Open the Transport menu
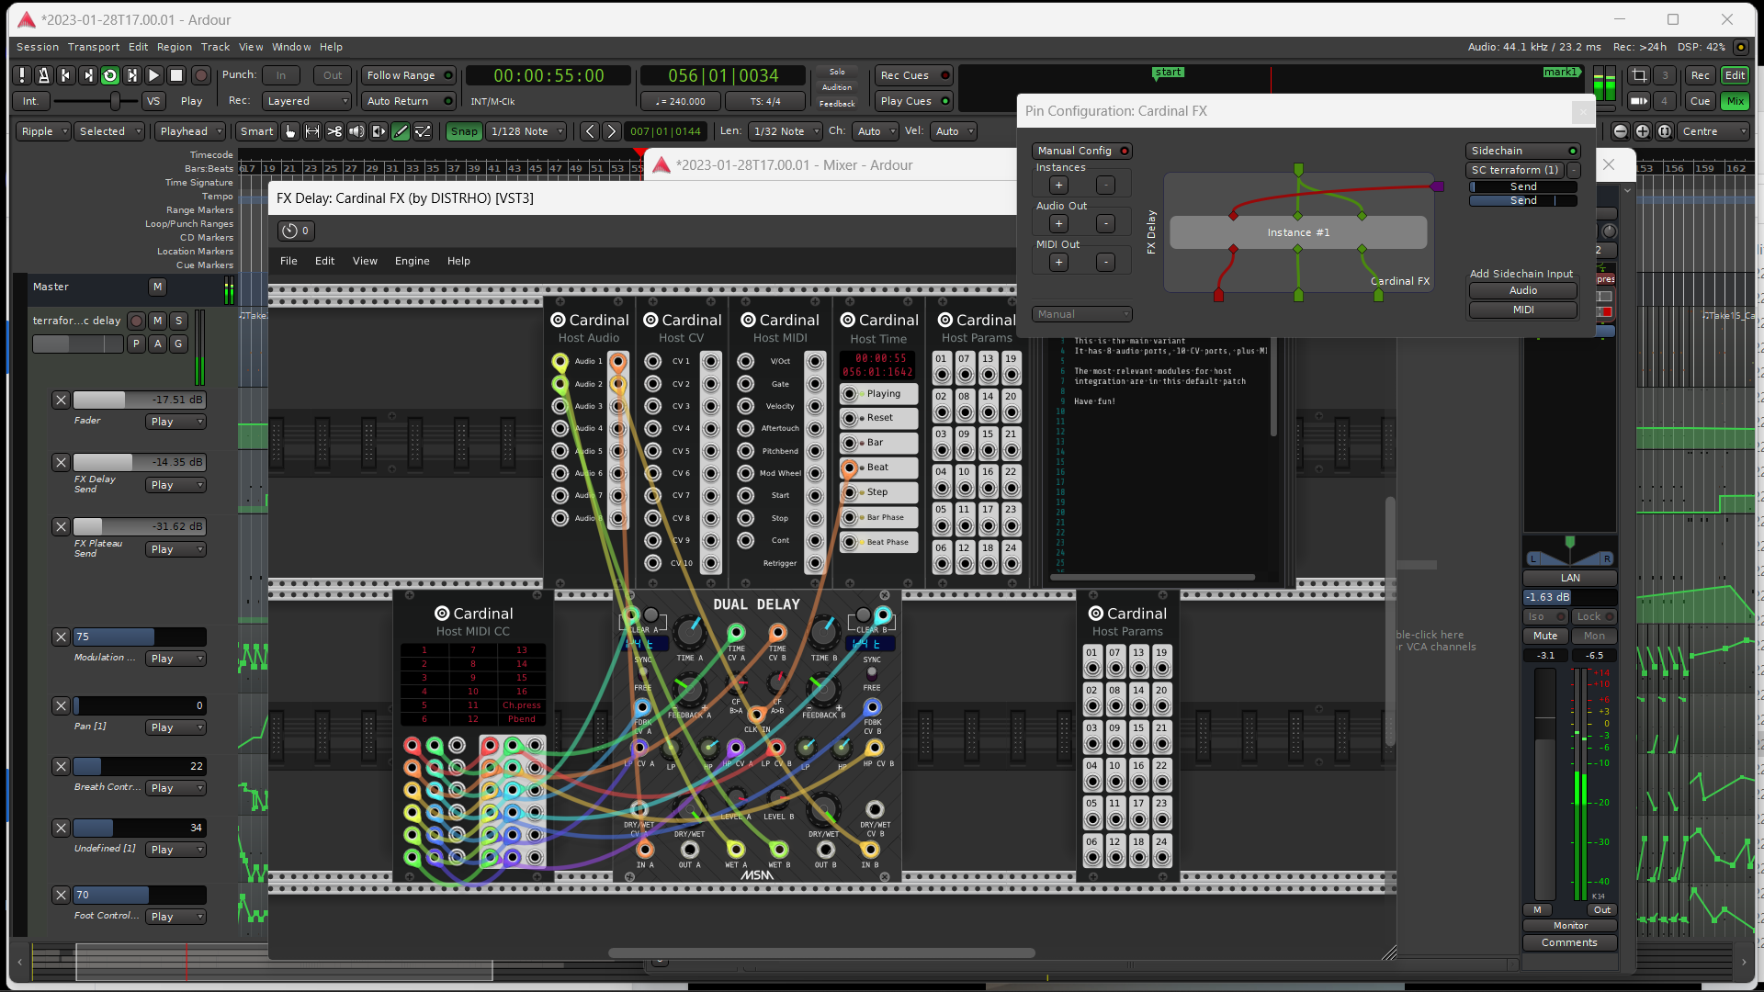This screenshot has width=1764, height=992. [x=93, y=47]
